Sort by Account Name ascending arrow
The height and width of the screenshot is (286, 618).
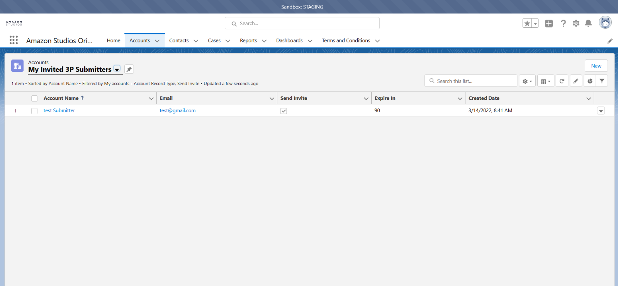click(x=82, y=98)
